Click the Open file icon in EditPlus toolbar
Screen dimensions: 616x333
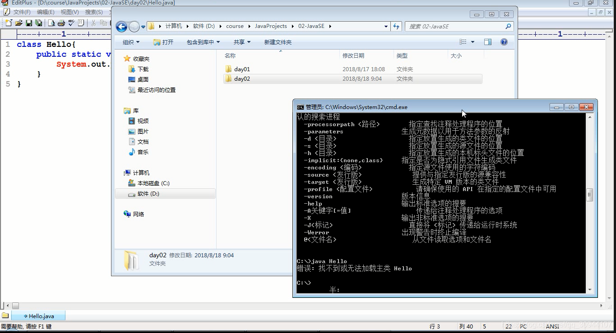tap(19, 23)
